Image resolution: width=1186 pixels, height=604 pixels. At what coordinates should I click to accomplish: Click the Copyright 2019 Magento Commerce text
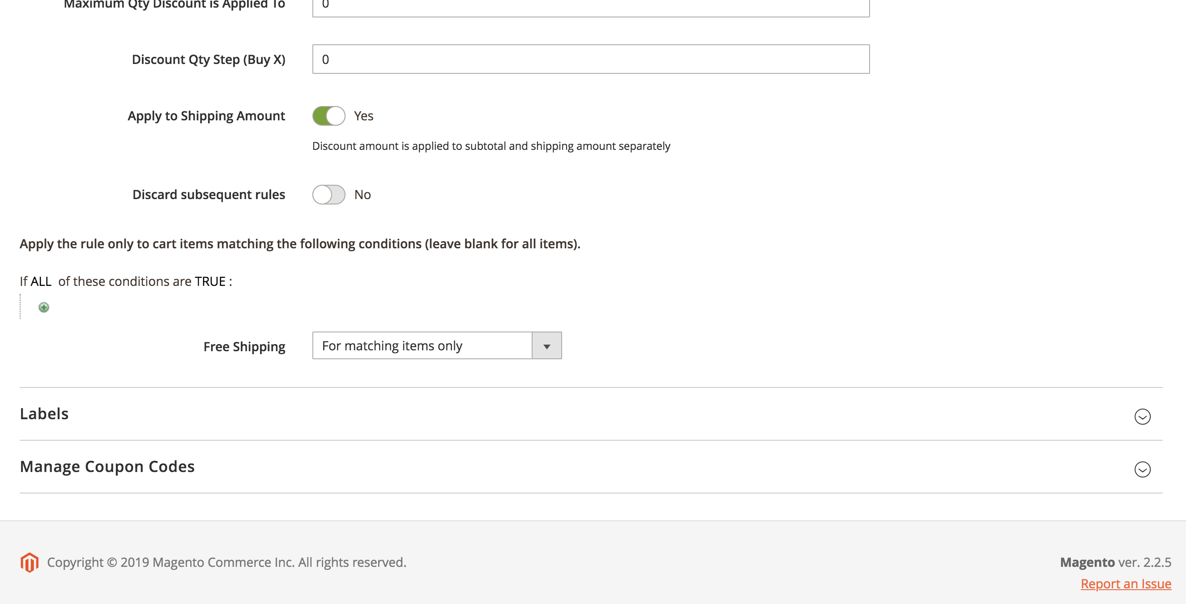[x=226, y=562]
